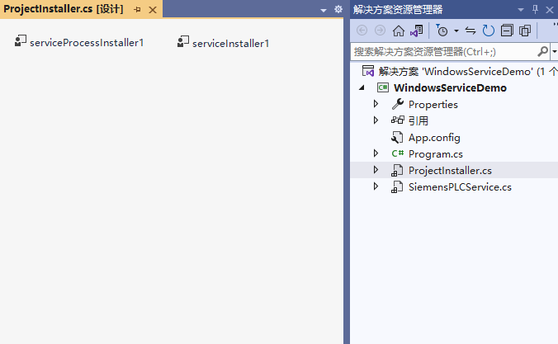This screenshot has width=558, height=344.
Task: Select Program.cs in the solution tree
Action: tap(435, 153)
